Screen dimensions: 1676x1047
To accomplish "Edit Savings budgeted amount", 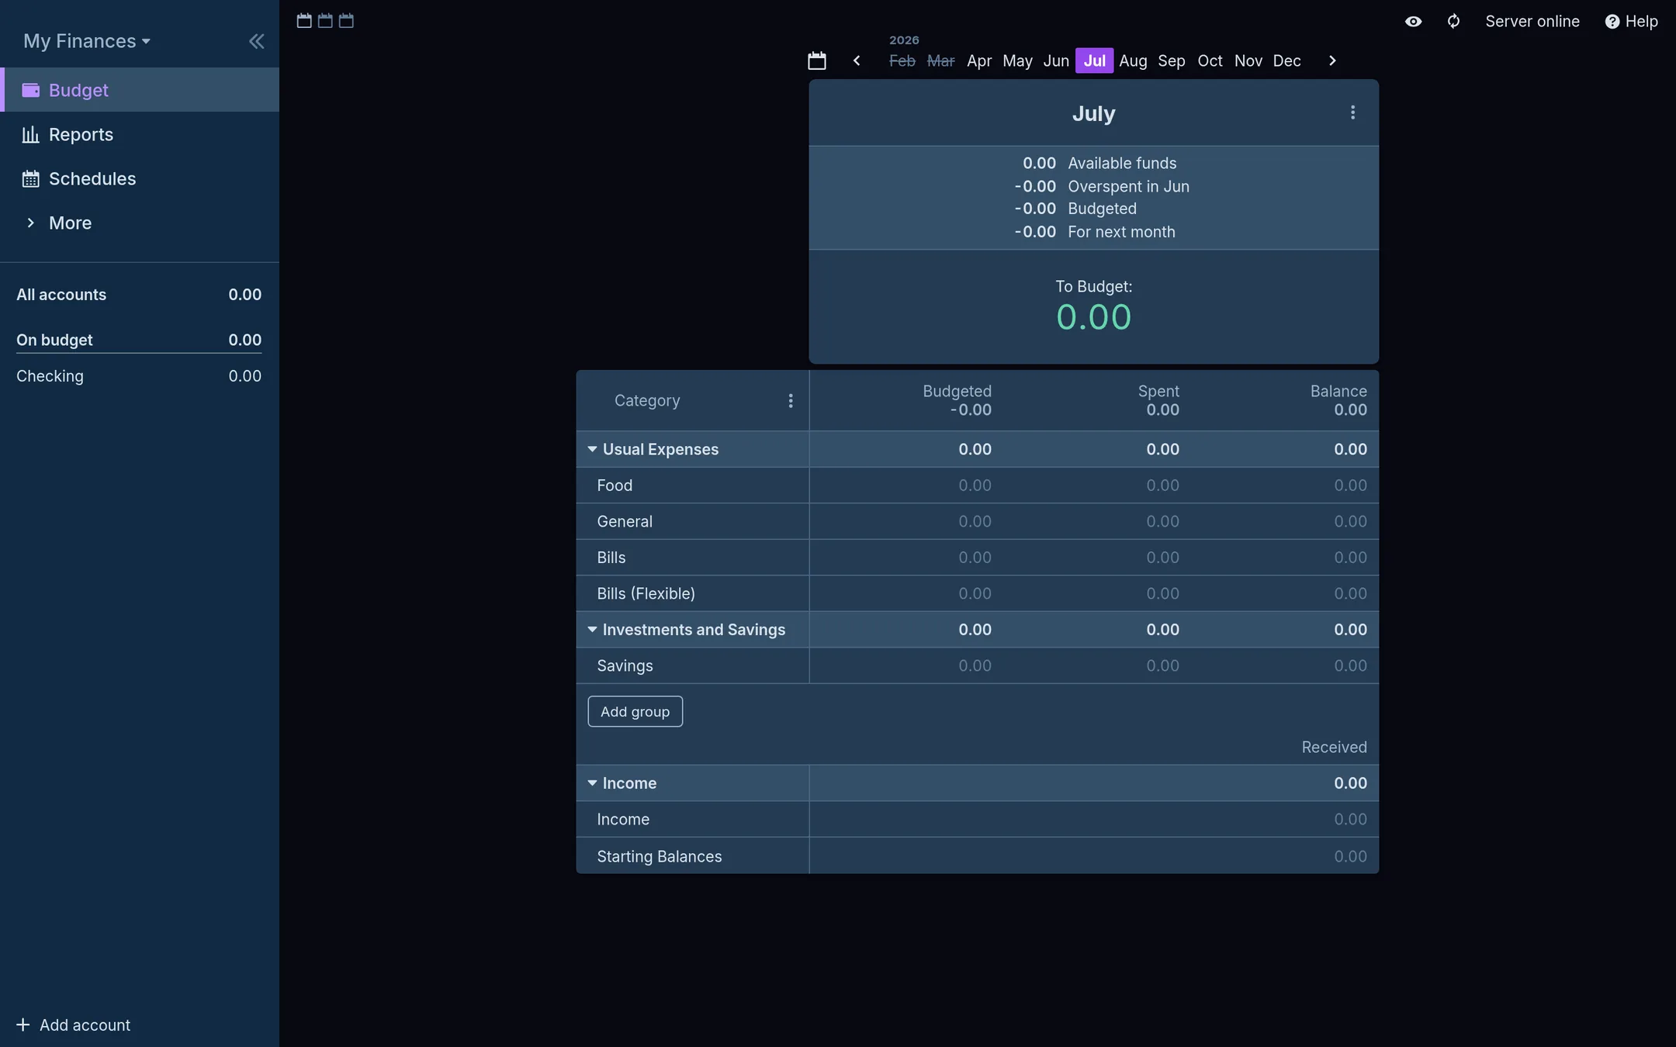I will tap(975, 666).
